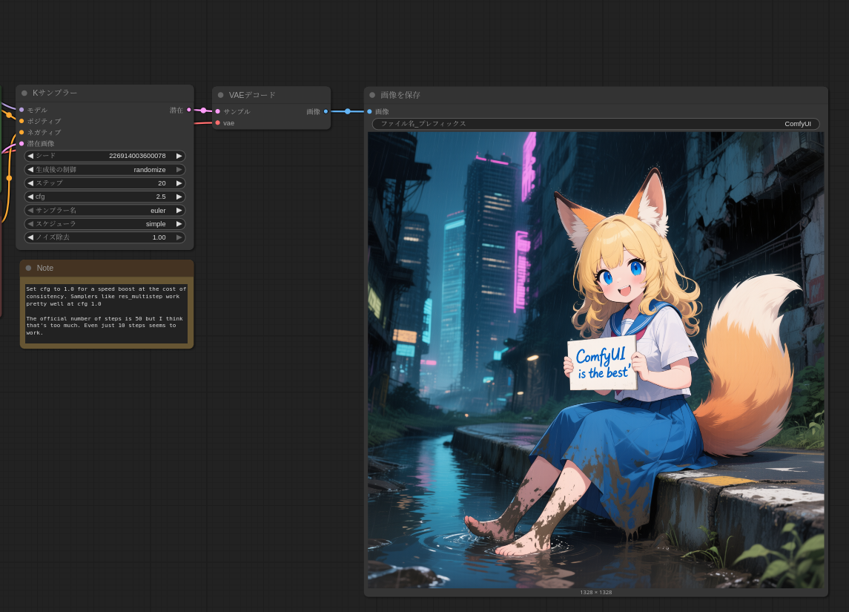Click the generated fox girl preview image
This screenshot has width=849, height=612.
595,361
